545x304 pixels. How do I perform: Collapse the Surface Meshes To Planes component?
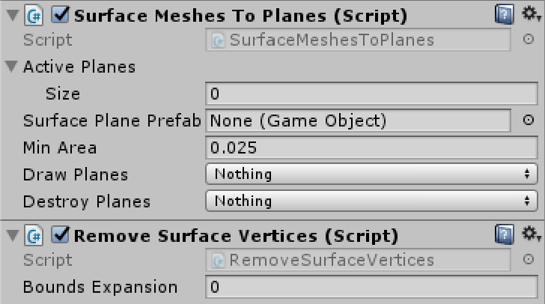click(x=10, y=16)
